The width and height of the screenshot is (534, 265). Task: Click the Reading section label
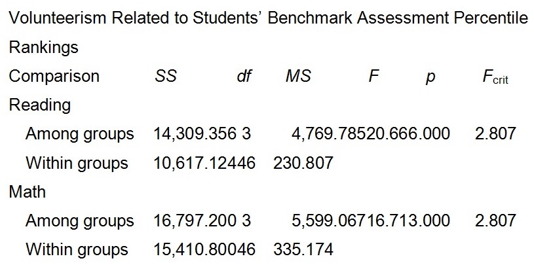(x=40, y=105)
